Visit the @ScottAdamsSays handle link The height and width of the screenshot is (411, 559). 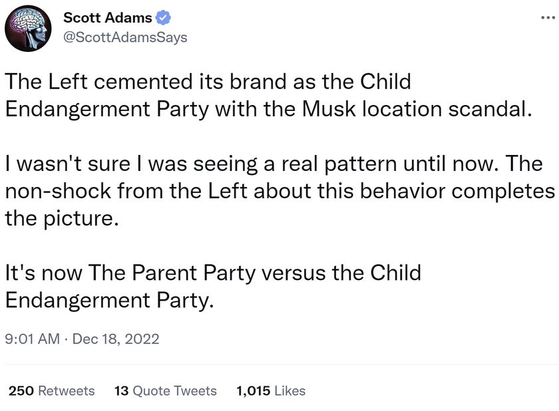(x=125, y=37)
